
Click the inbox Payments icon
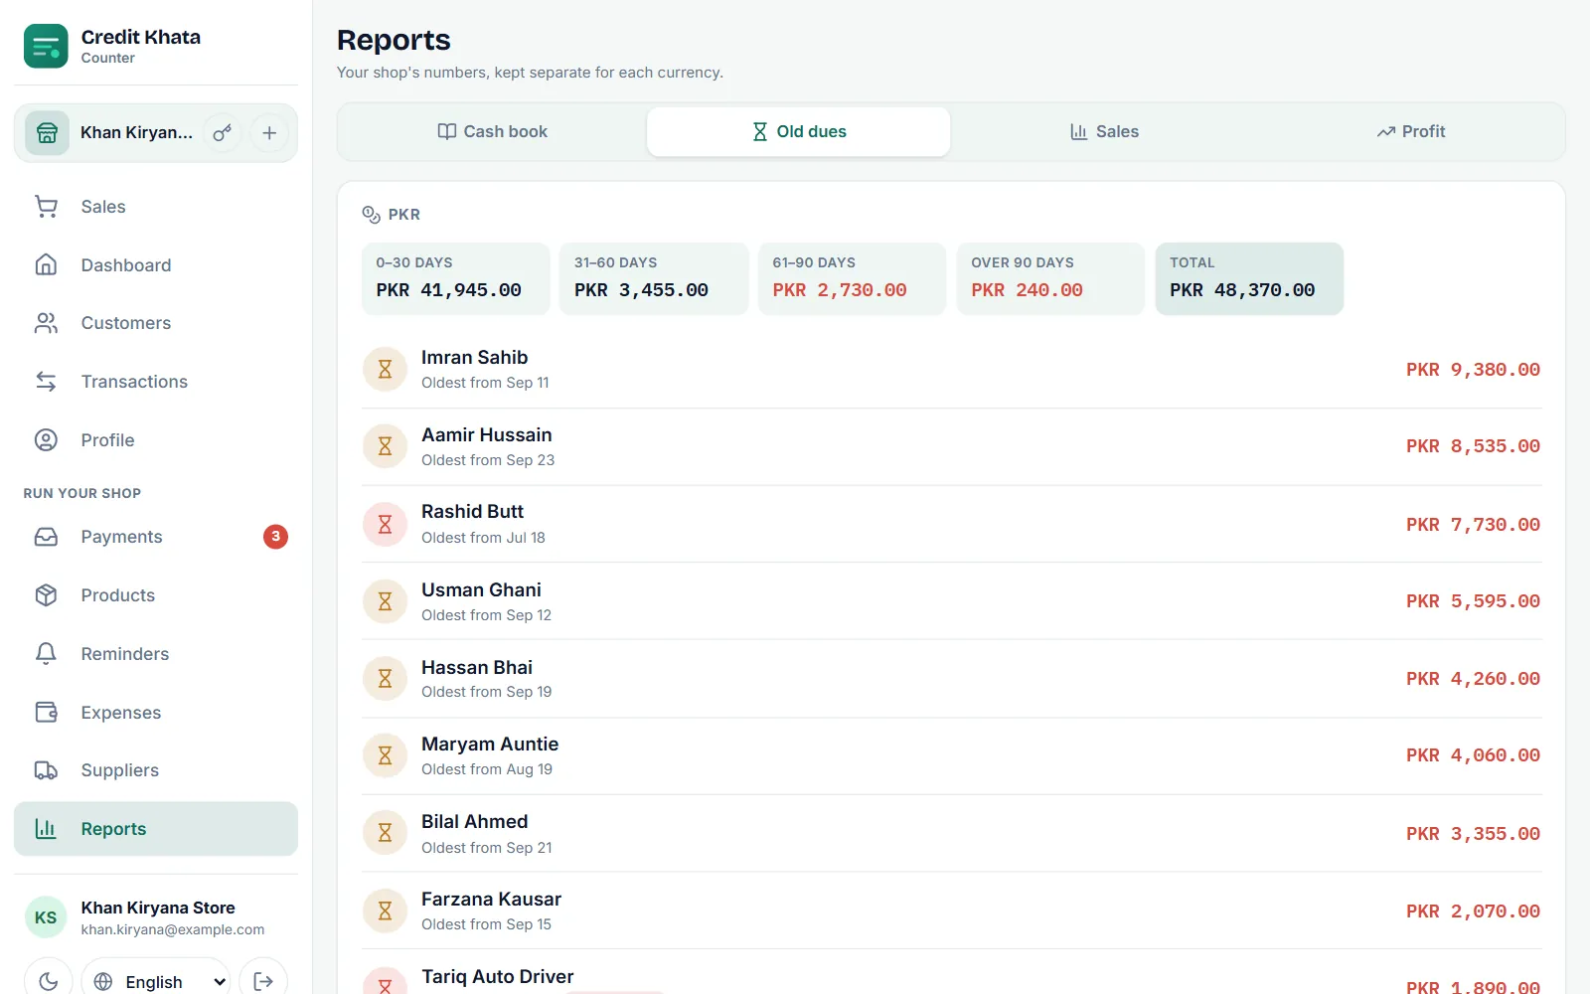[46, 537]
